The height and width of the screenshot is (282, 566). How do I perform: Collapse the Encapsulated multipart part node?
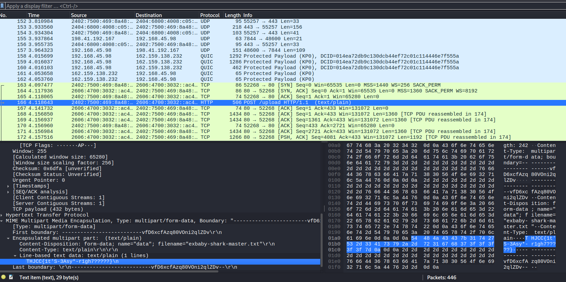(x=8, y=238)
